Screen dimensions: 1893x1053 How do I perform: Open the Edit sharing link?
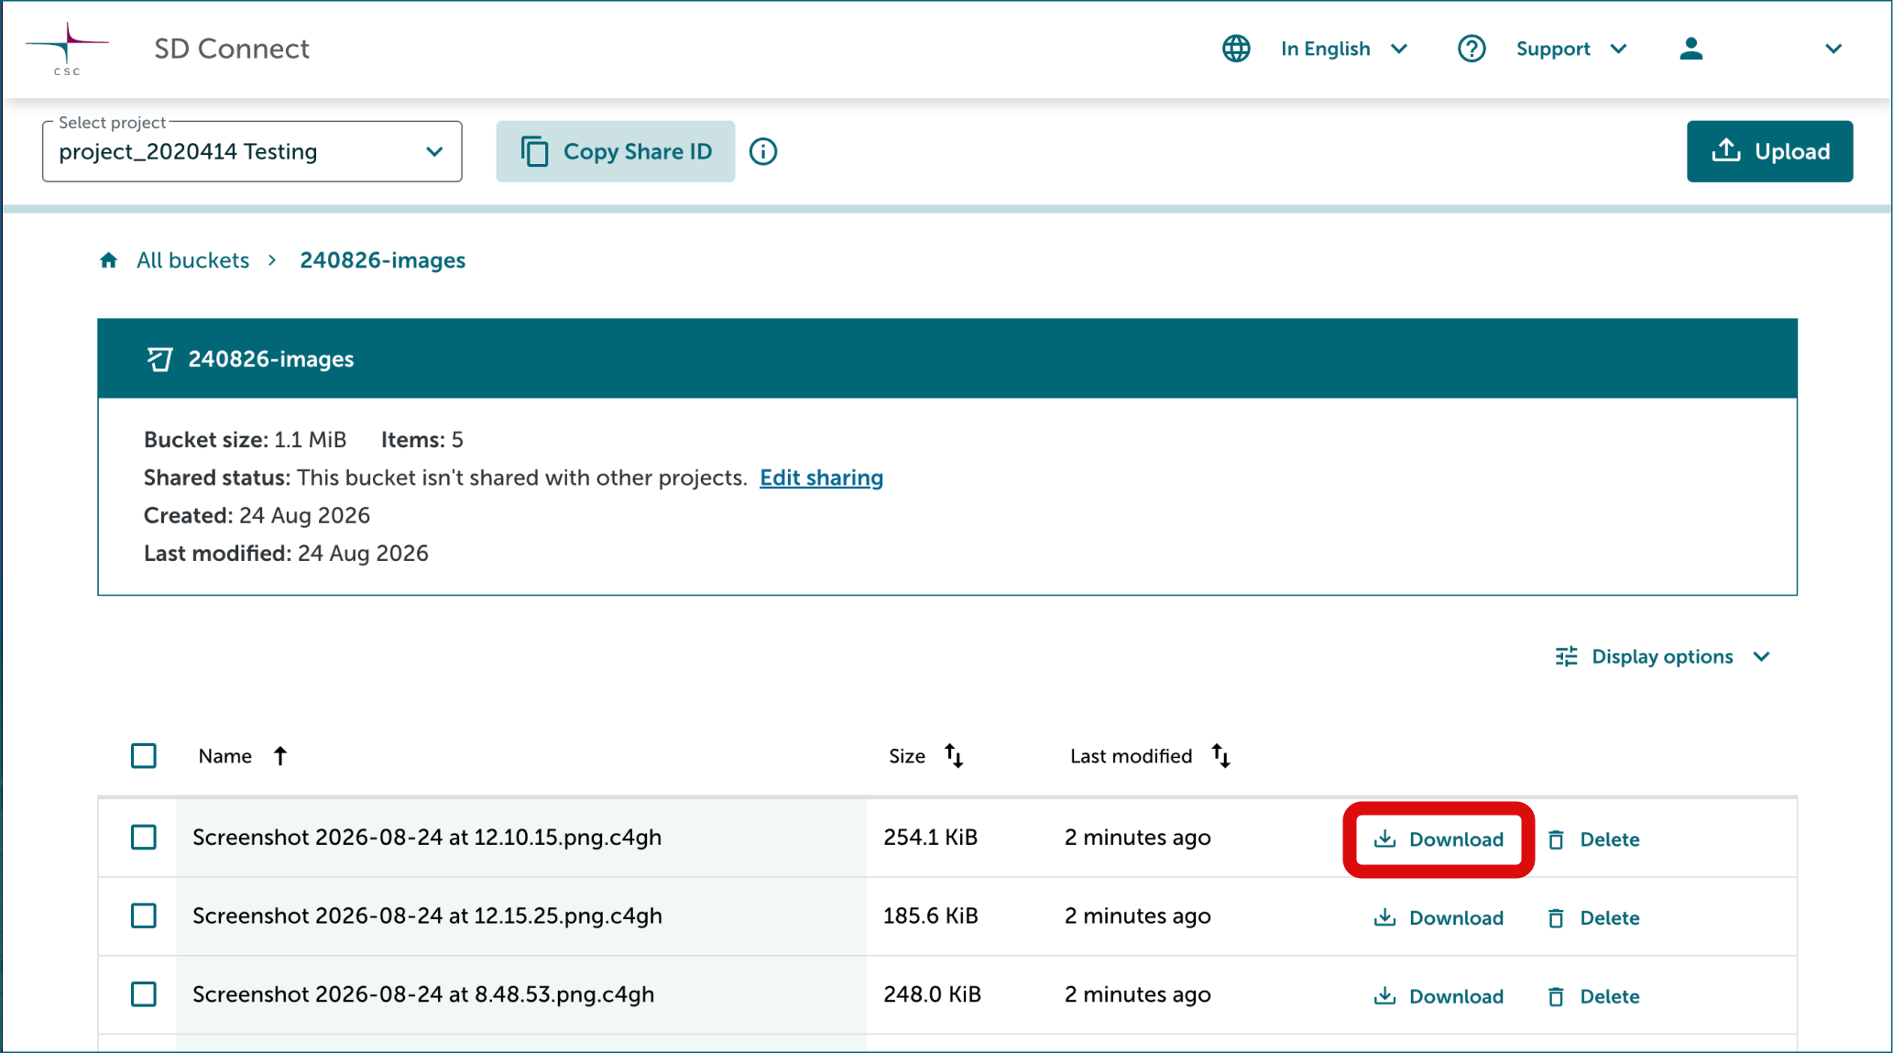[x=821, y=477]
